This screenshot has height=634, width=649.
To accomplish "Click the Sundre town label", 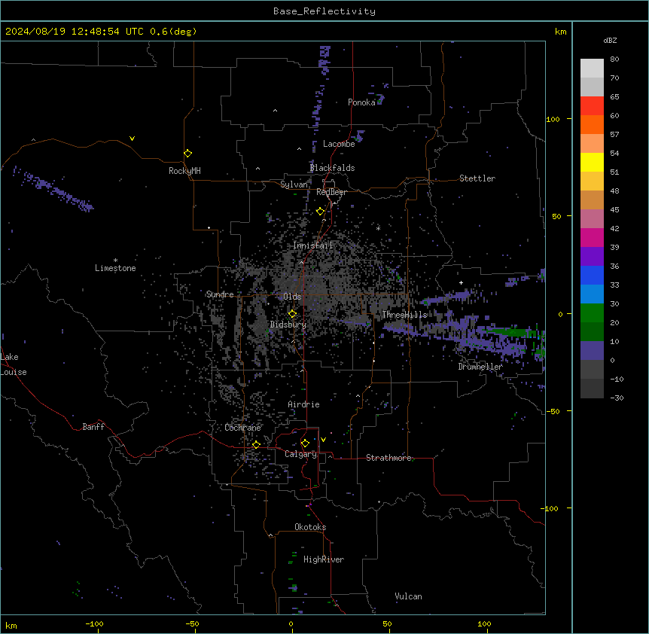I will coord(220,294).
